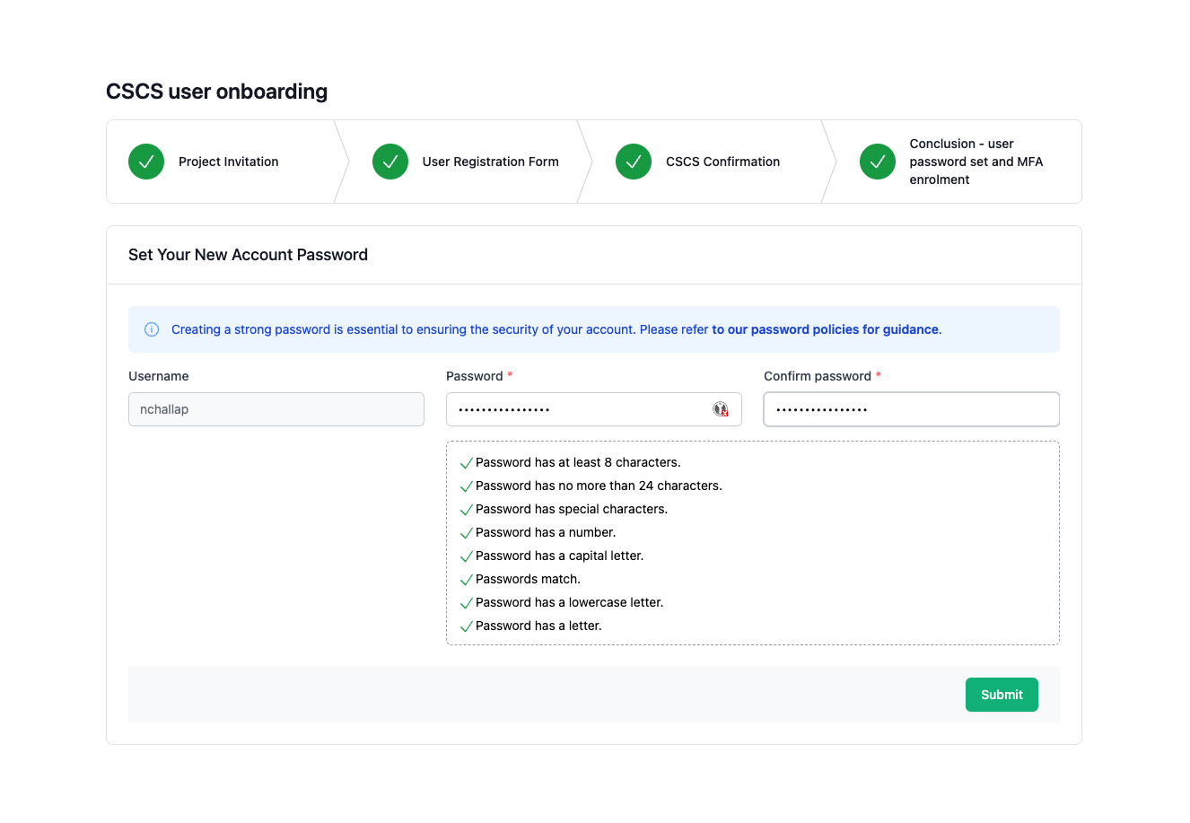Click the CSCS Confirmation step checkmark icon

click(634, 162)
